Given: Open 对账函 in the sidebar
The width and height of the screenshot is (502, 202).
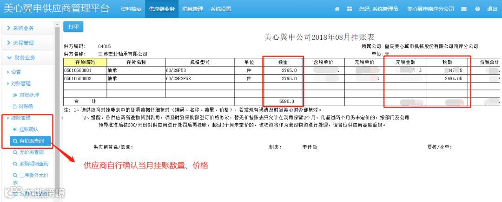Looking at the screenshot, I should coord(26,106).
